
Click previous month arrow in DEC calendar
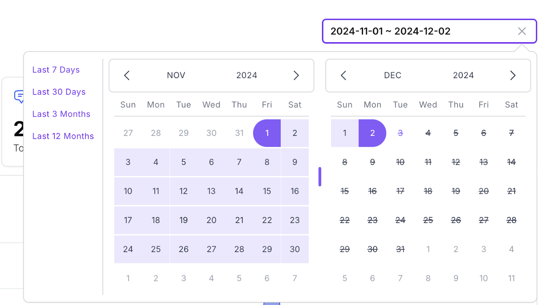(x=344, y=75)
